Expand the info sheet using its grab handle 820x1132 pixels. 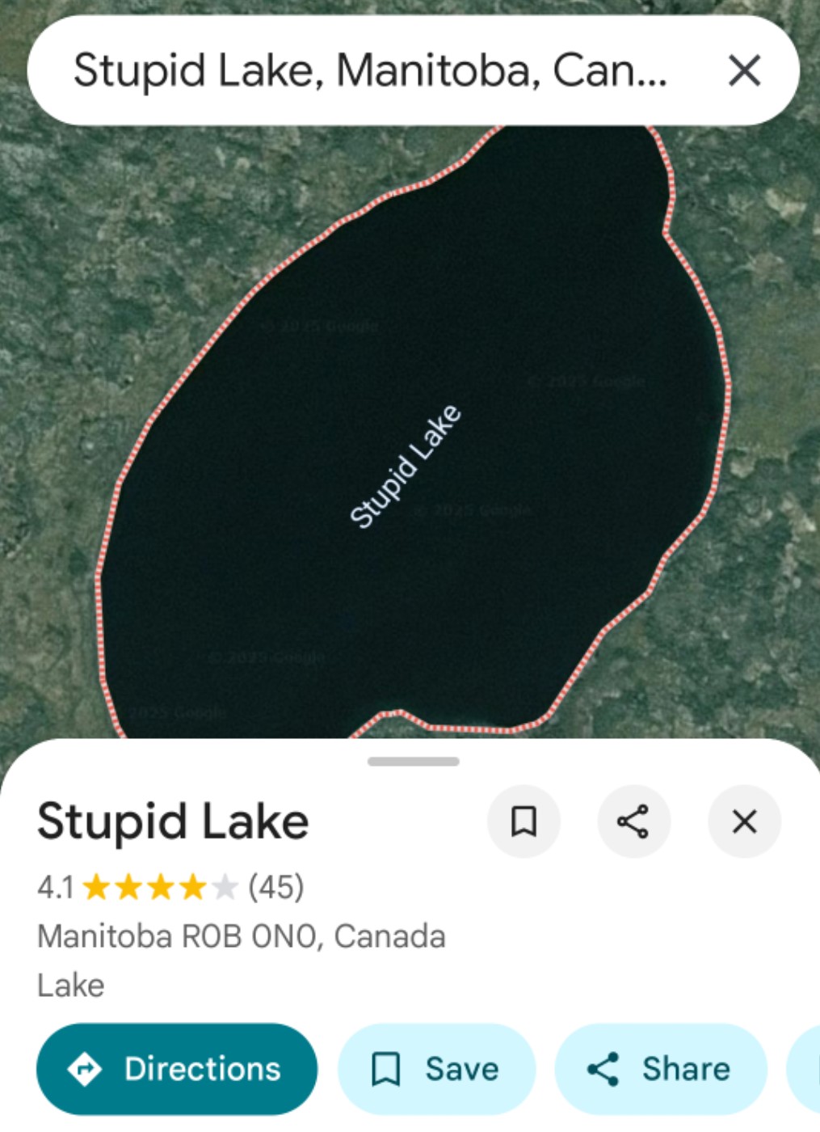(x=413, y=762)
